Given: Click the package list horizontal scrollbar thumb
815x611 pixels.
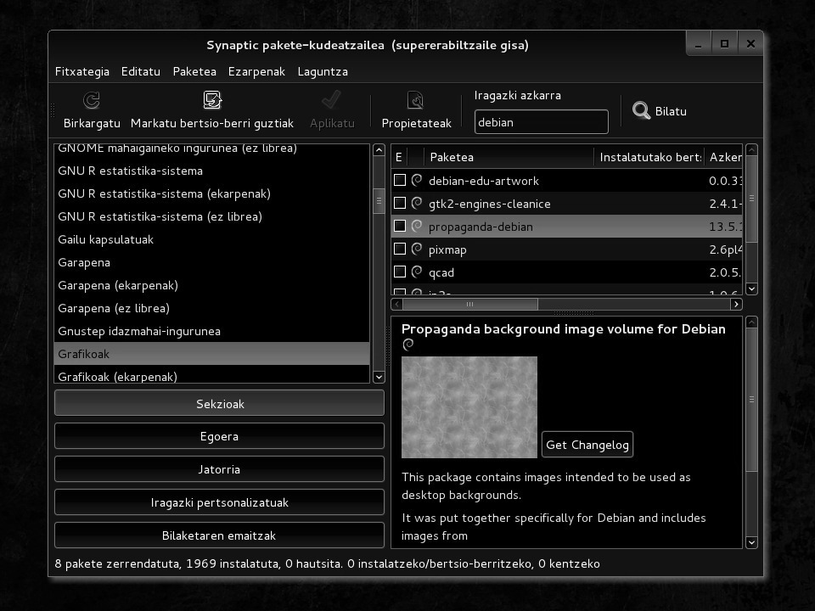Looking at the screenshot, I should (x=470, y=304).
